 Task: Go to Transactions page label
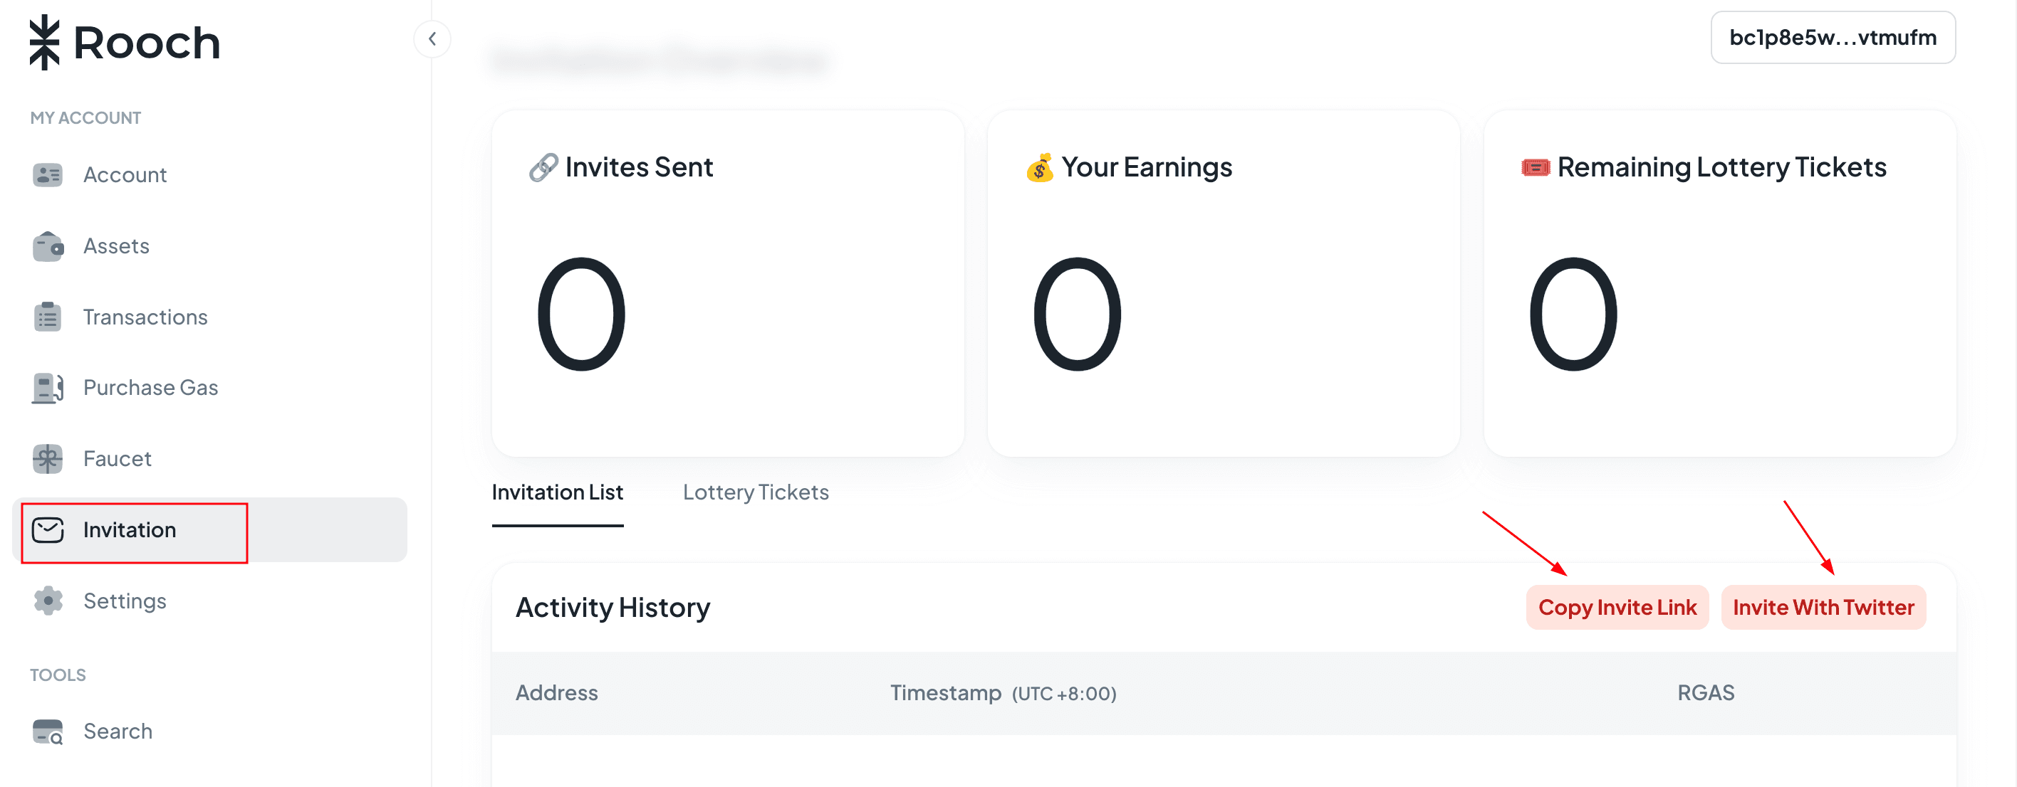tap(145, 317)
